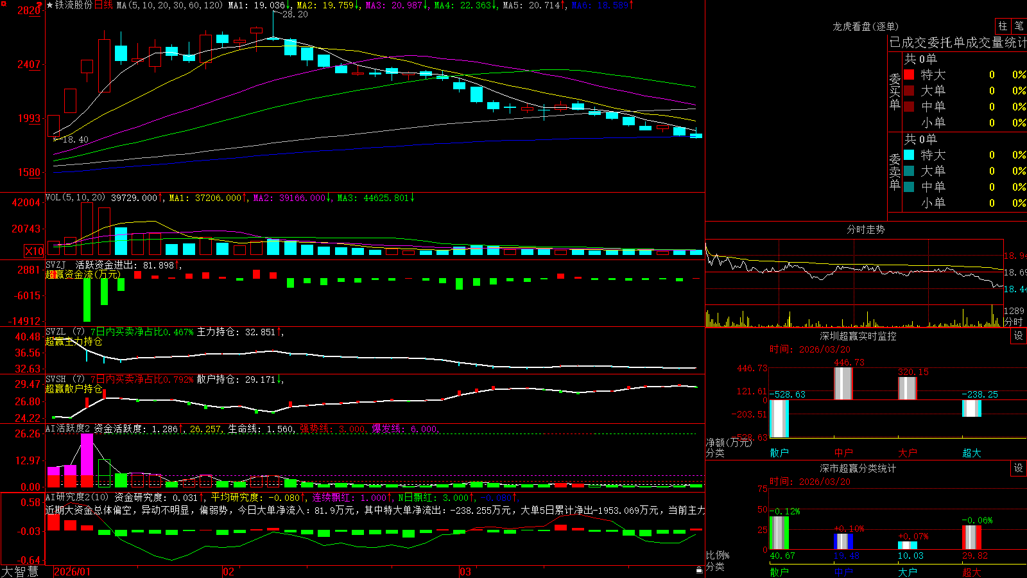
Task: Click the 龙虎看盘(逐单) panel title
Action: point(866,26)
